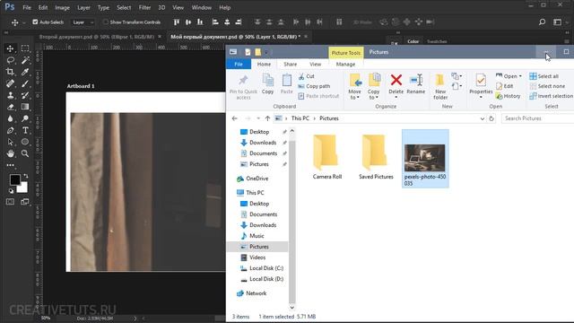Click Select all in Explorer ribbon
574x323 pixels.
pyautogui.click(x=544, y=76)
